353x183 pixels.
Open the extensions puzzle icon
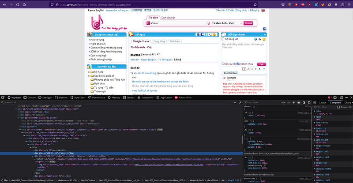click(x=343, y=4)
